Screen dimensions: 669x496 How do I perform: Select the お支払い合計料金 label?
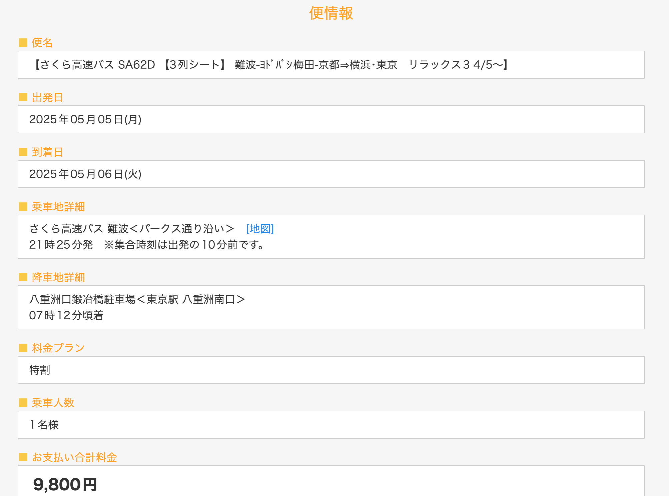pos(74,457)
